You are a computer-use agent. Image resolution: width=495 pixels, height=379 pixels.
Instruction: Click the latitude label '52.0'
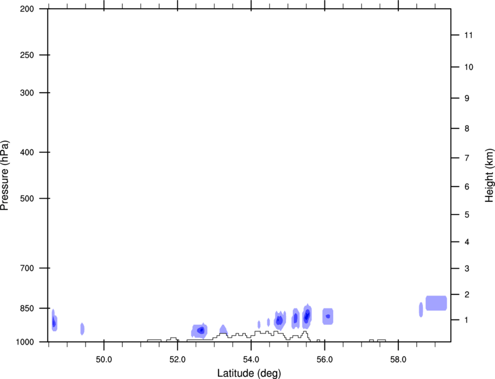pos(178,360)
